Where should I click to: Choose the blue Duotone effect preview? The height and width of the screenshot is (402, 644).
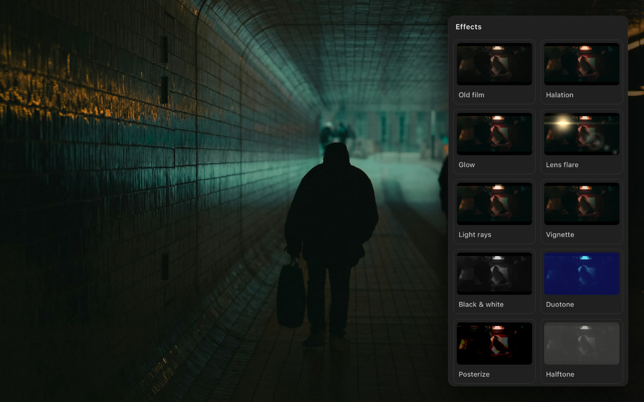tap(582, 274)
